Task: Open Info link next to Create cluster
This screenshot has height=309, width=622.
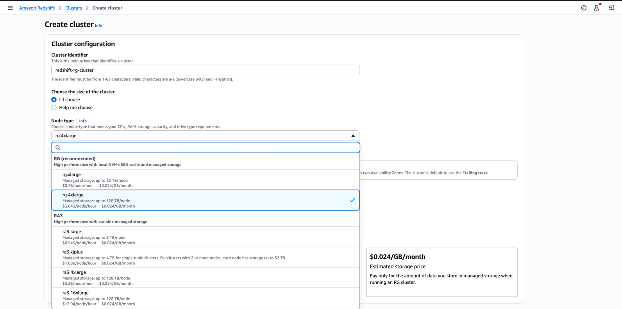Action: (98, 26)
